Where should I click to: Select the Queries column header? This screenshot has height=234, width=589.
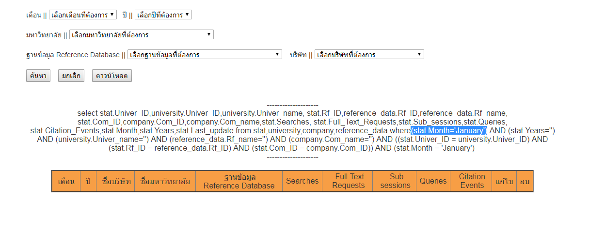tap(433, 181)
